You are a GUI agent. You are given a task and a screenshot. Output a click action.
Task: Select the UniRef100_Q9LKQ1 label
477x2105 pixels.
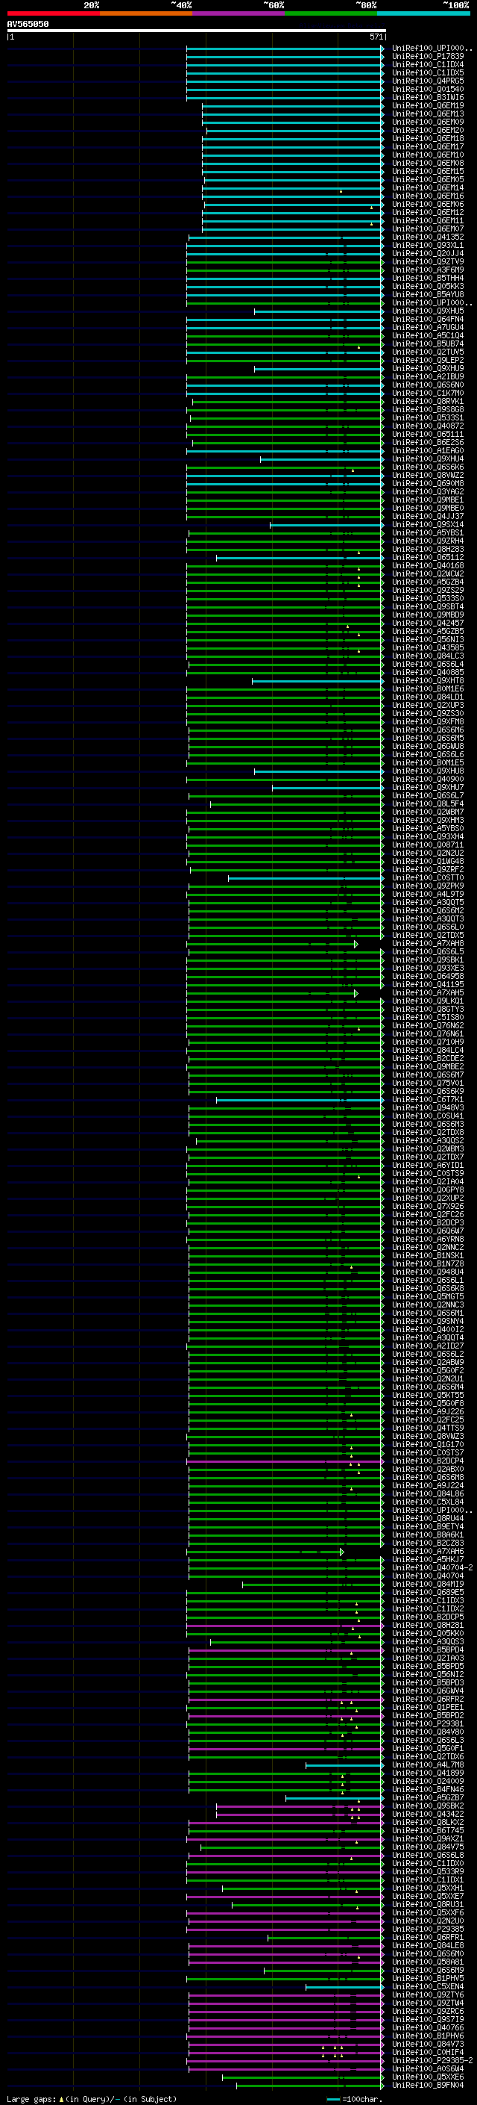tap(427, 1001)
